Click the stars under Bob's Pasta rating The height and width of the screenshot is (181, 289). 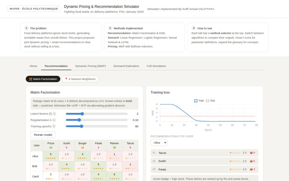[98, 168]
